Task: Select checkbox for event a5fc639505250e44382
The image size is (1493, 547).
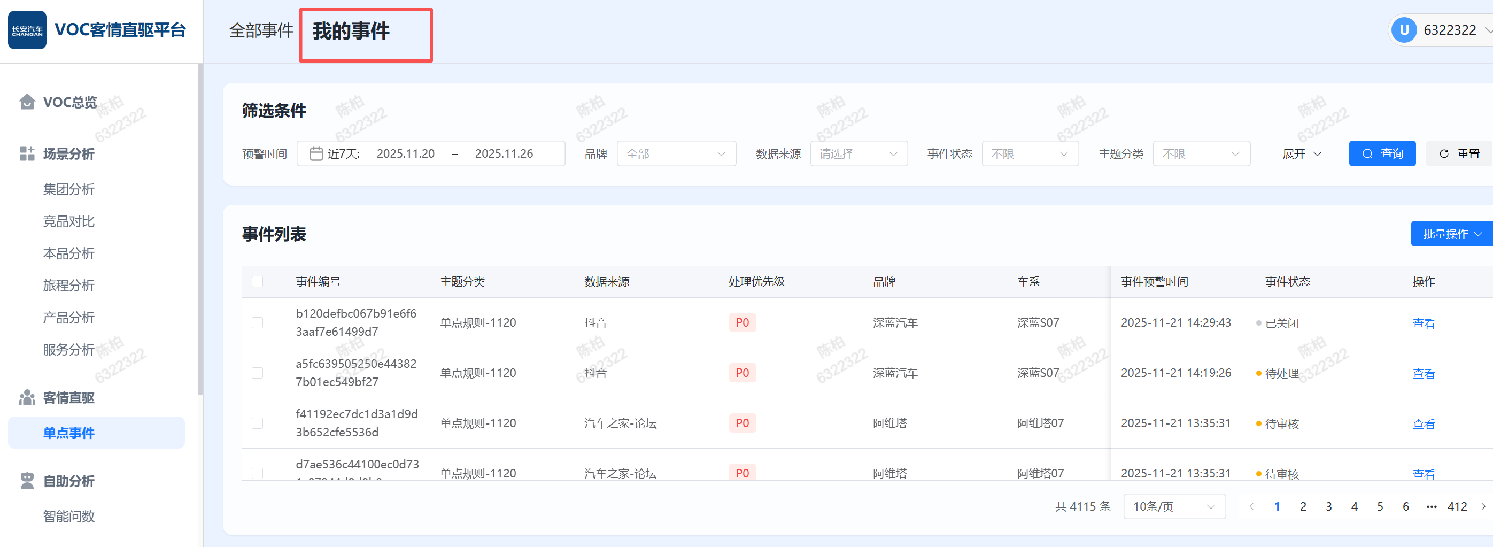Action: click(257, 373)
